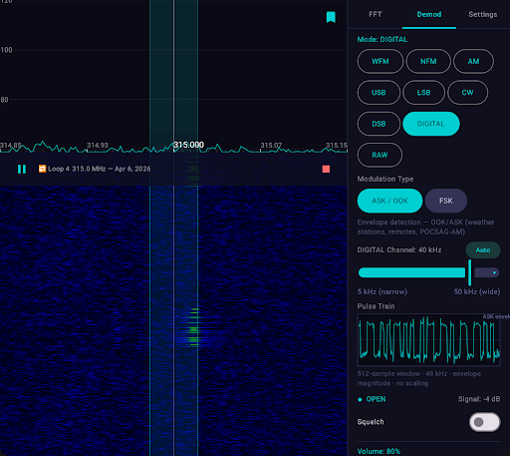Viewport: 510px width, 456px height.
Task: Select RAW demodulation mode
Action: pyautogui.click(x=380, y=155)
